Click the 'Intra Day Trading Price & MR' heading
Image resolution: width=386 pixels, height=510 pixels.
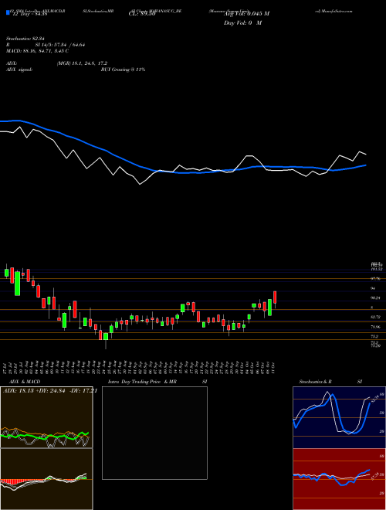pyautogui.click(x=142, y=382)
